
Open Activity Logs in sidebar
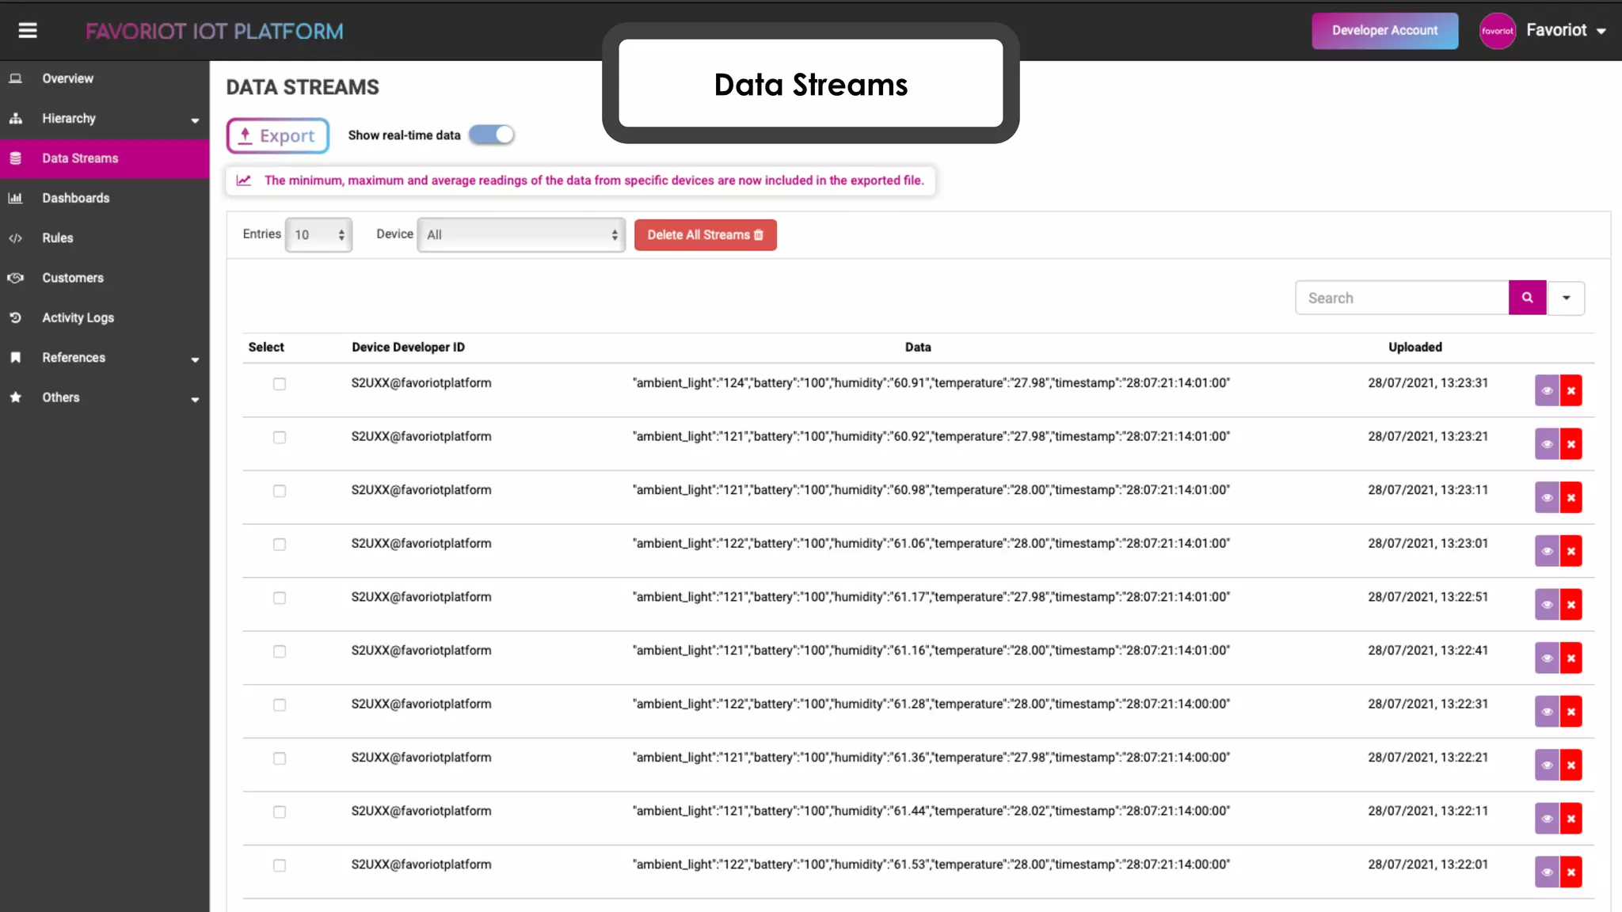click(x=105, y=317)
